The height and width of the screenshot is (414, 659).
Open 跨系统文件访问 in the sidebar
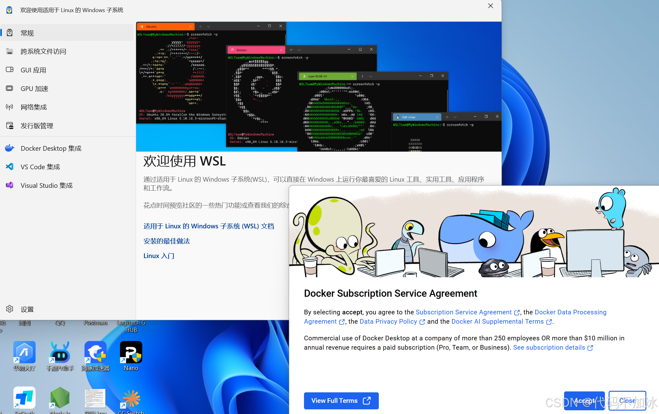67,51
